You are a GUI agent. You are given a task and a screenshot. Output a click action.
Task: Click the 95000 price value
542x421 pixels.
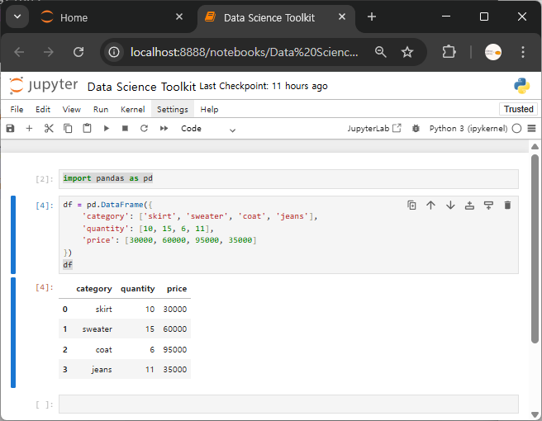[x=175, y=349]
